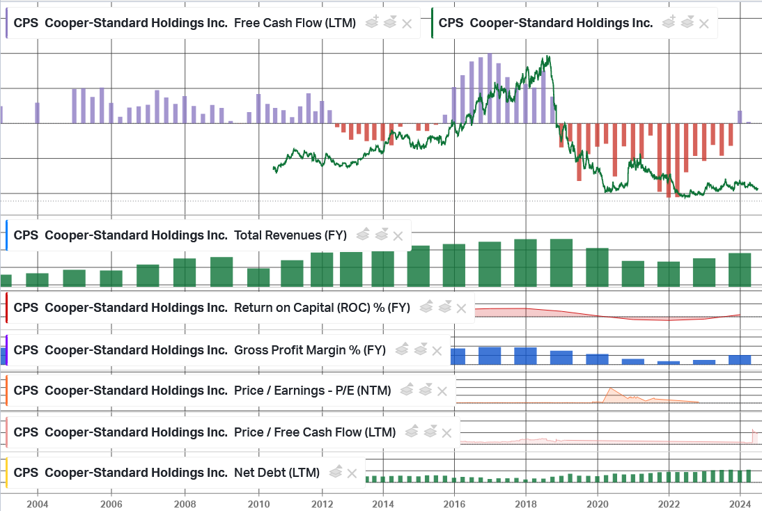Viewport: 762px width, 511px height.
Task: Select the Free Cash Flow (LTM) legend label
Action: 185,23
